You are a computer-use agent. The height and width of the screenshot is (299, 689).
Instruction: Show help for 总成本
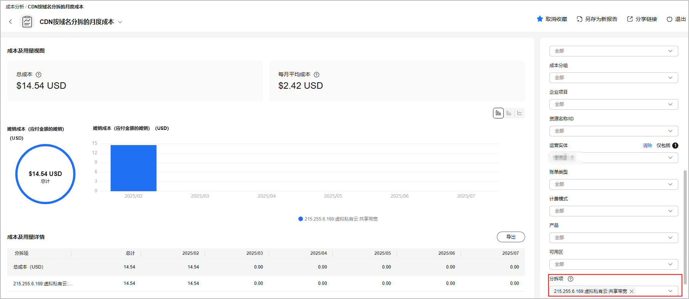click(39, 75)
